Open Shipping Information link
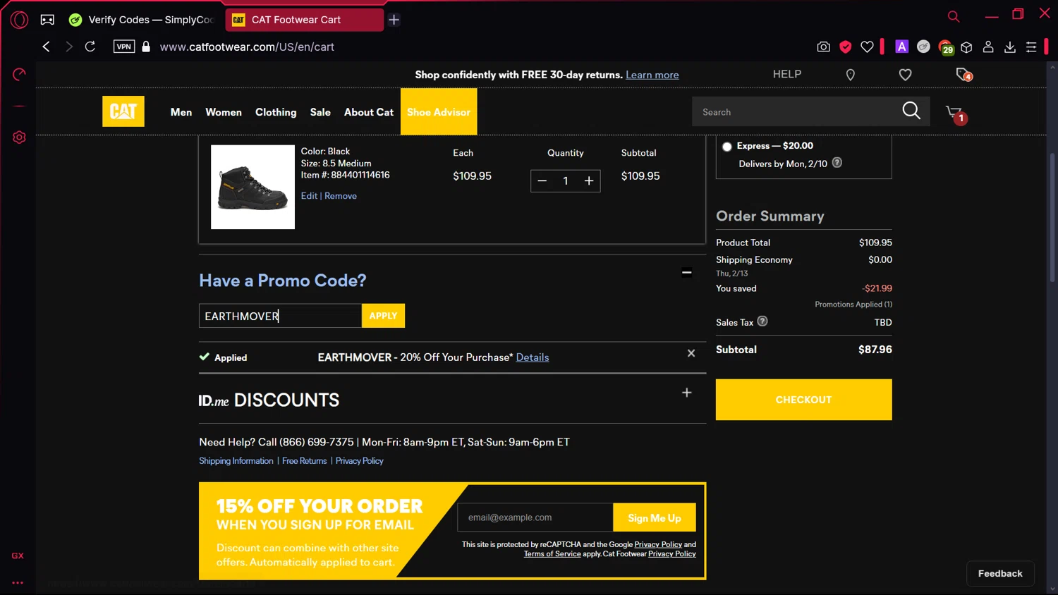 tap(236, 461)
